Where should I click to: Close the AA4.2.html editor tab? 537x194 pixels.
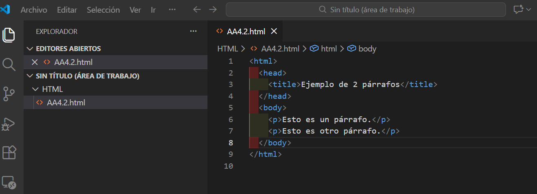[x=274, y=31]
